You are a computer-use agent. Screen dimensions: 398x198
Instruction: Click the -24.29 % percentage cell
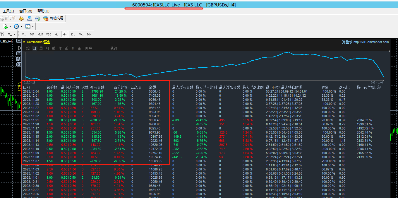coord(120,91)
